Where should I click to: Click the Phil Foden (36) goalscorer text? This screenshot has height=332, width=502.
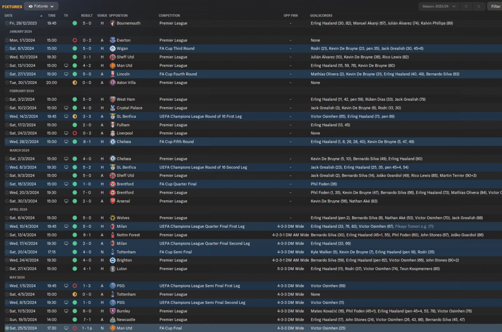(x=324, y=184)
